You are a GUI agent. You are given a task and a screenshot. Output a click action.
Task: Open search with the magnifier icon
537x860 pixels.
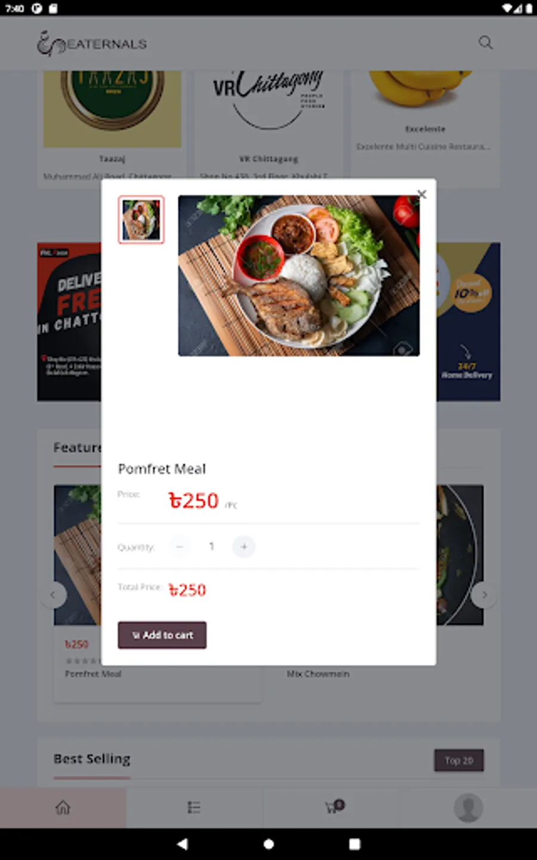click(x=486, y=42)
